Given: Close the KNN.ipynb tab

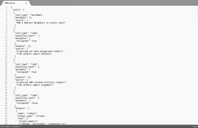Looking at the screenshot, I should click(26, 3).
